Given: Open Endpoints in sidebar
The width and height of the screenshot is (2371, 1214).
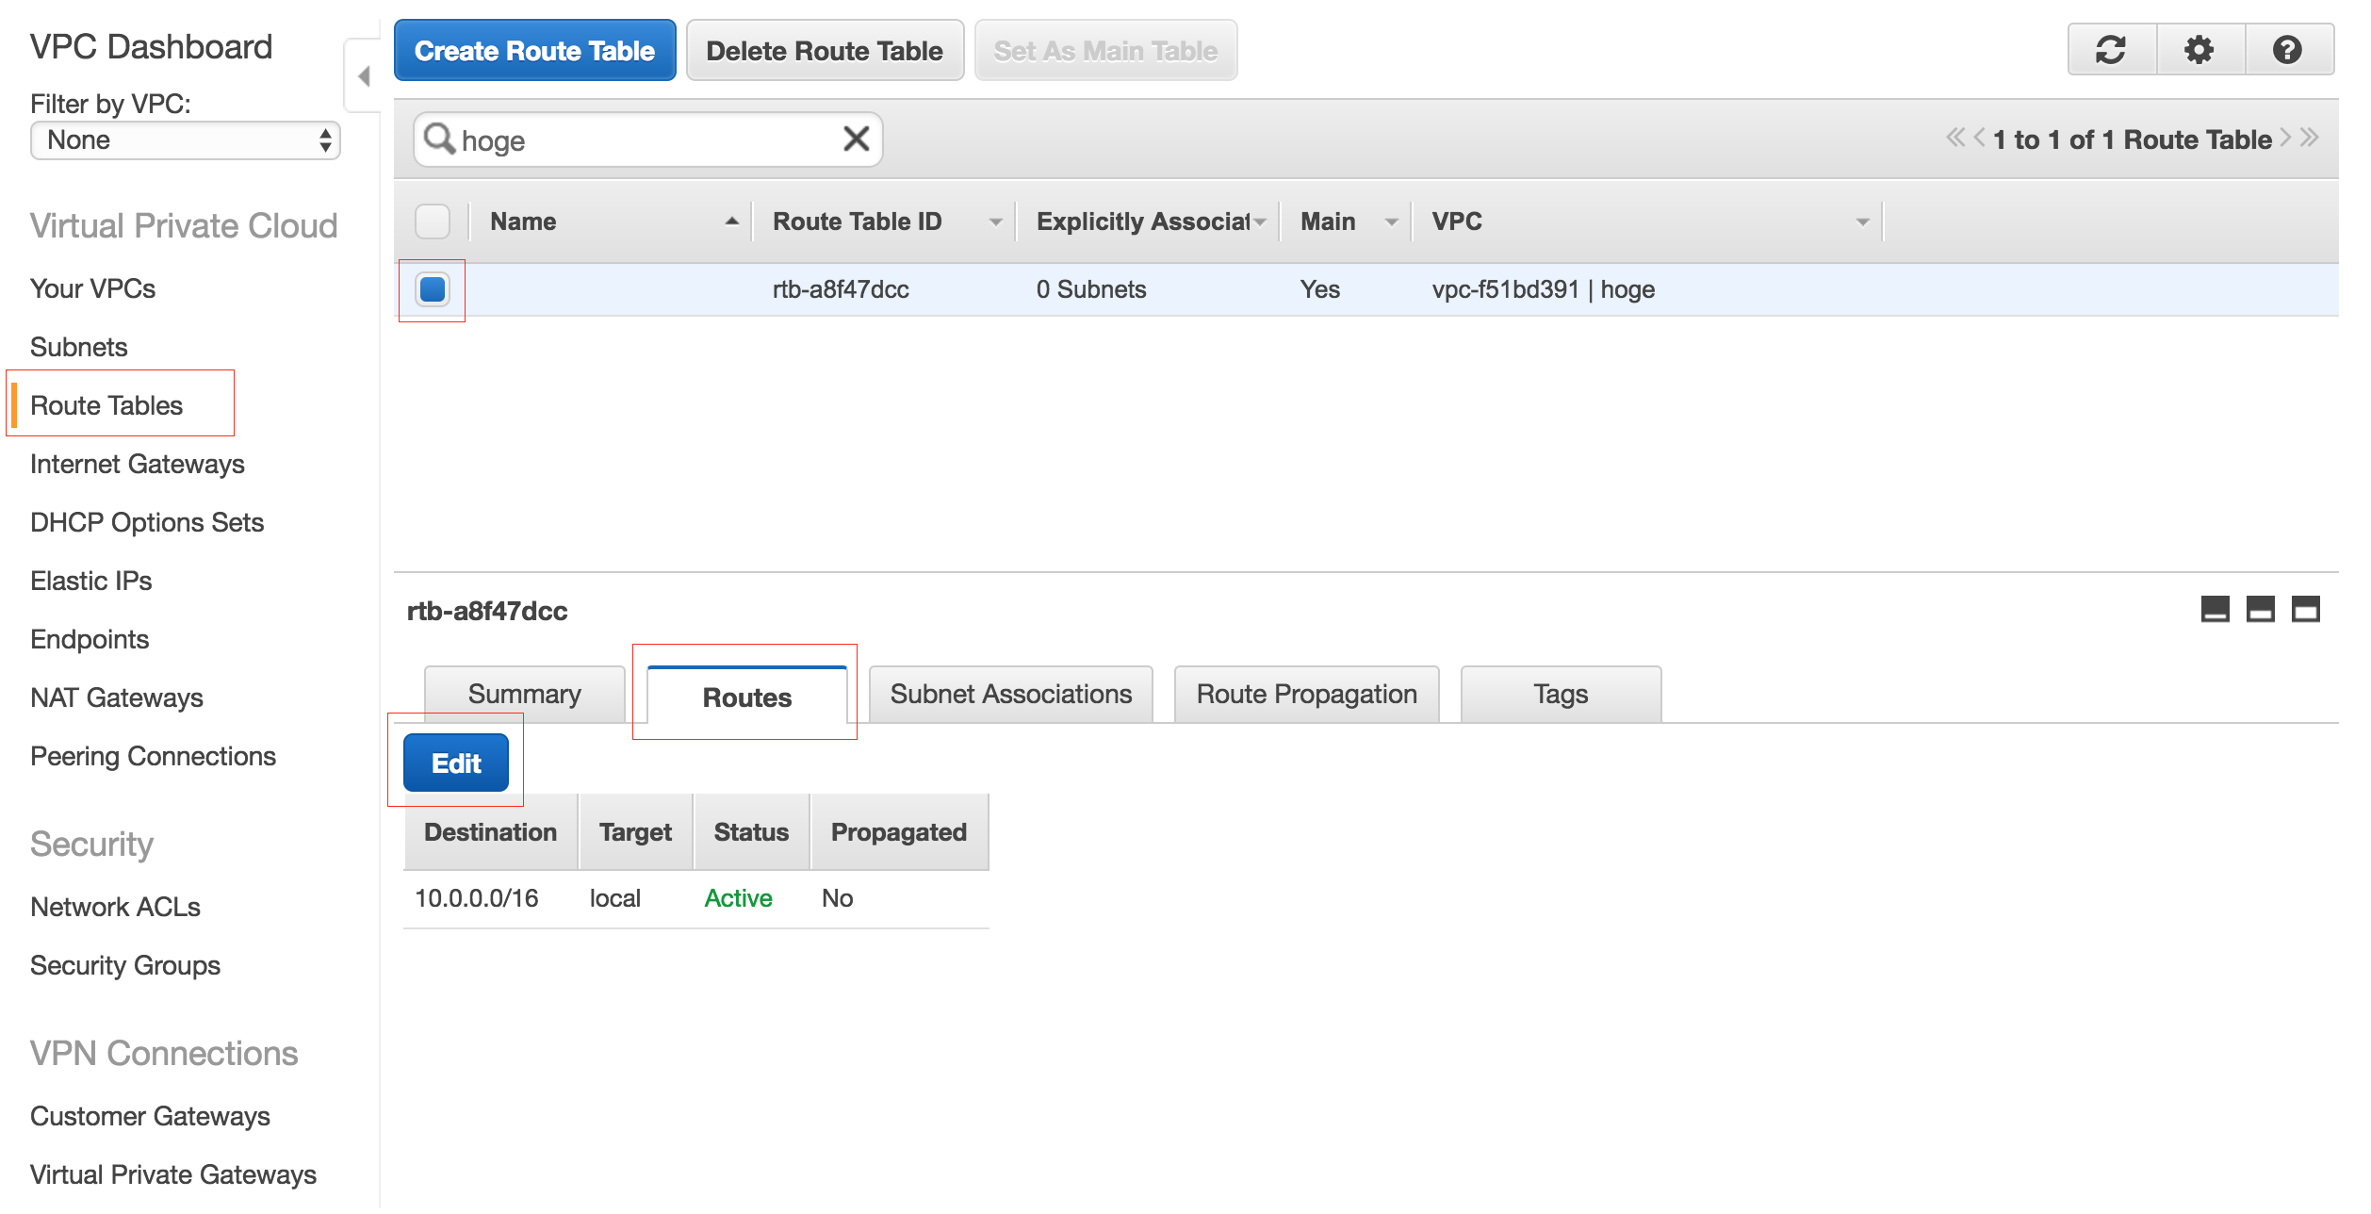Looking at the screenshot, I should (x=90, y=639).
